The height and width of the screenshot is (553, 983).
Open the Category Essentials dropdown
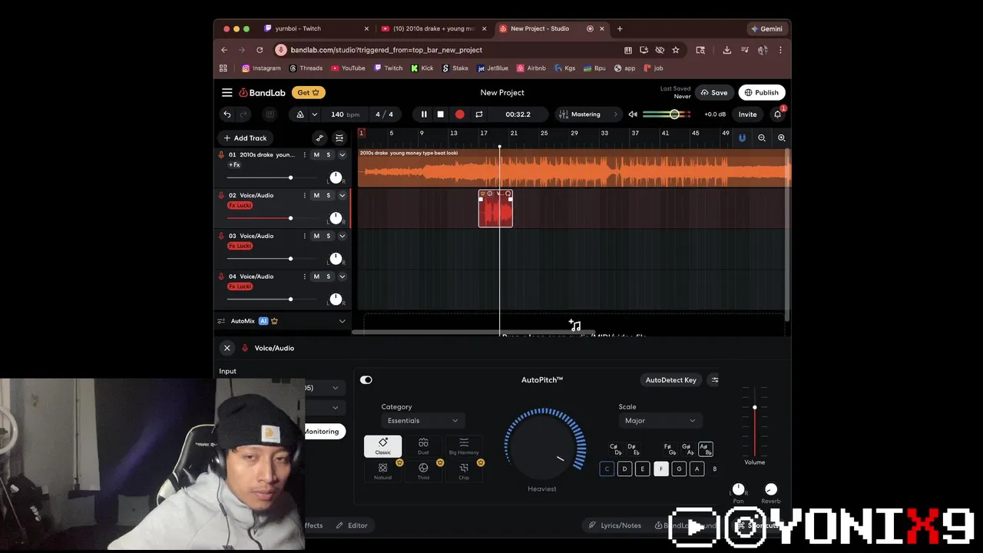(x=423, y=421)
